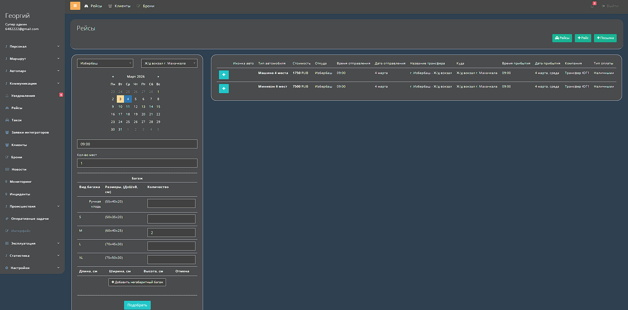Open Такси in the sidebar
Screen dimensions: 628x310
[x=17, y=120]
